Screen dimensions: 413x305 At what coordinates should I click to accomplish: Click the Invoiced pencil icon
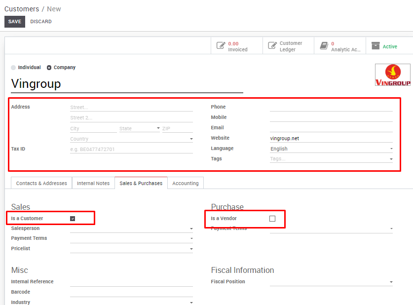[x=221, y=45]
